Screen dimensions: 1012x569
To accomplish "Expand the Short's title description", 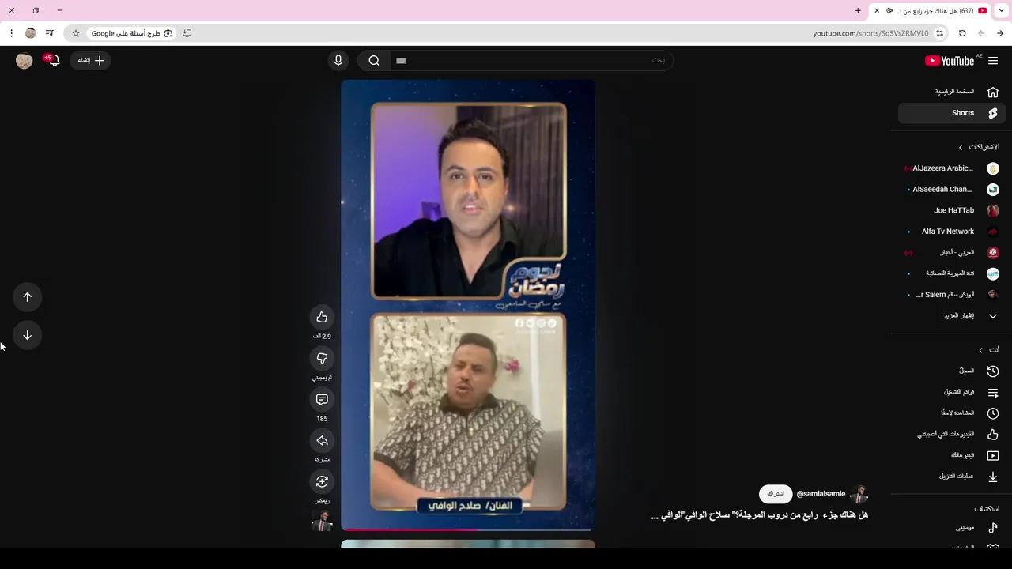I will [759, 515].
